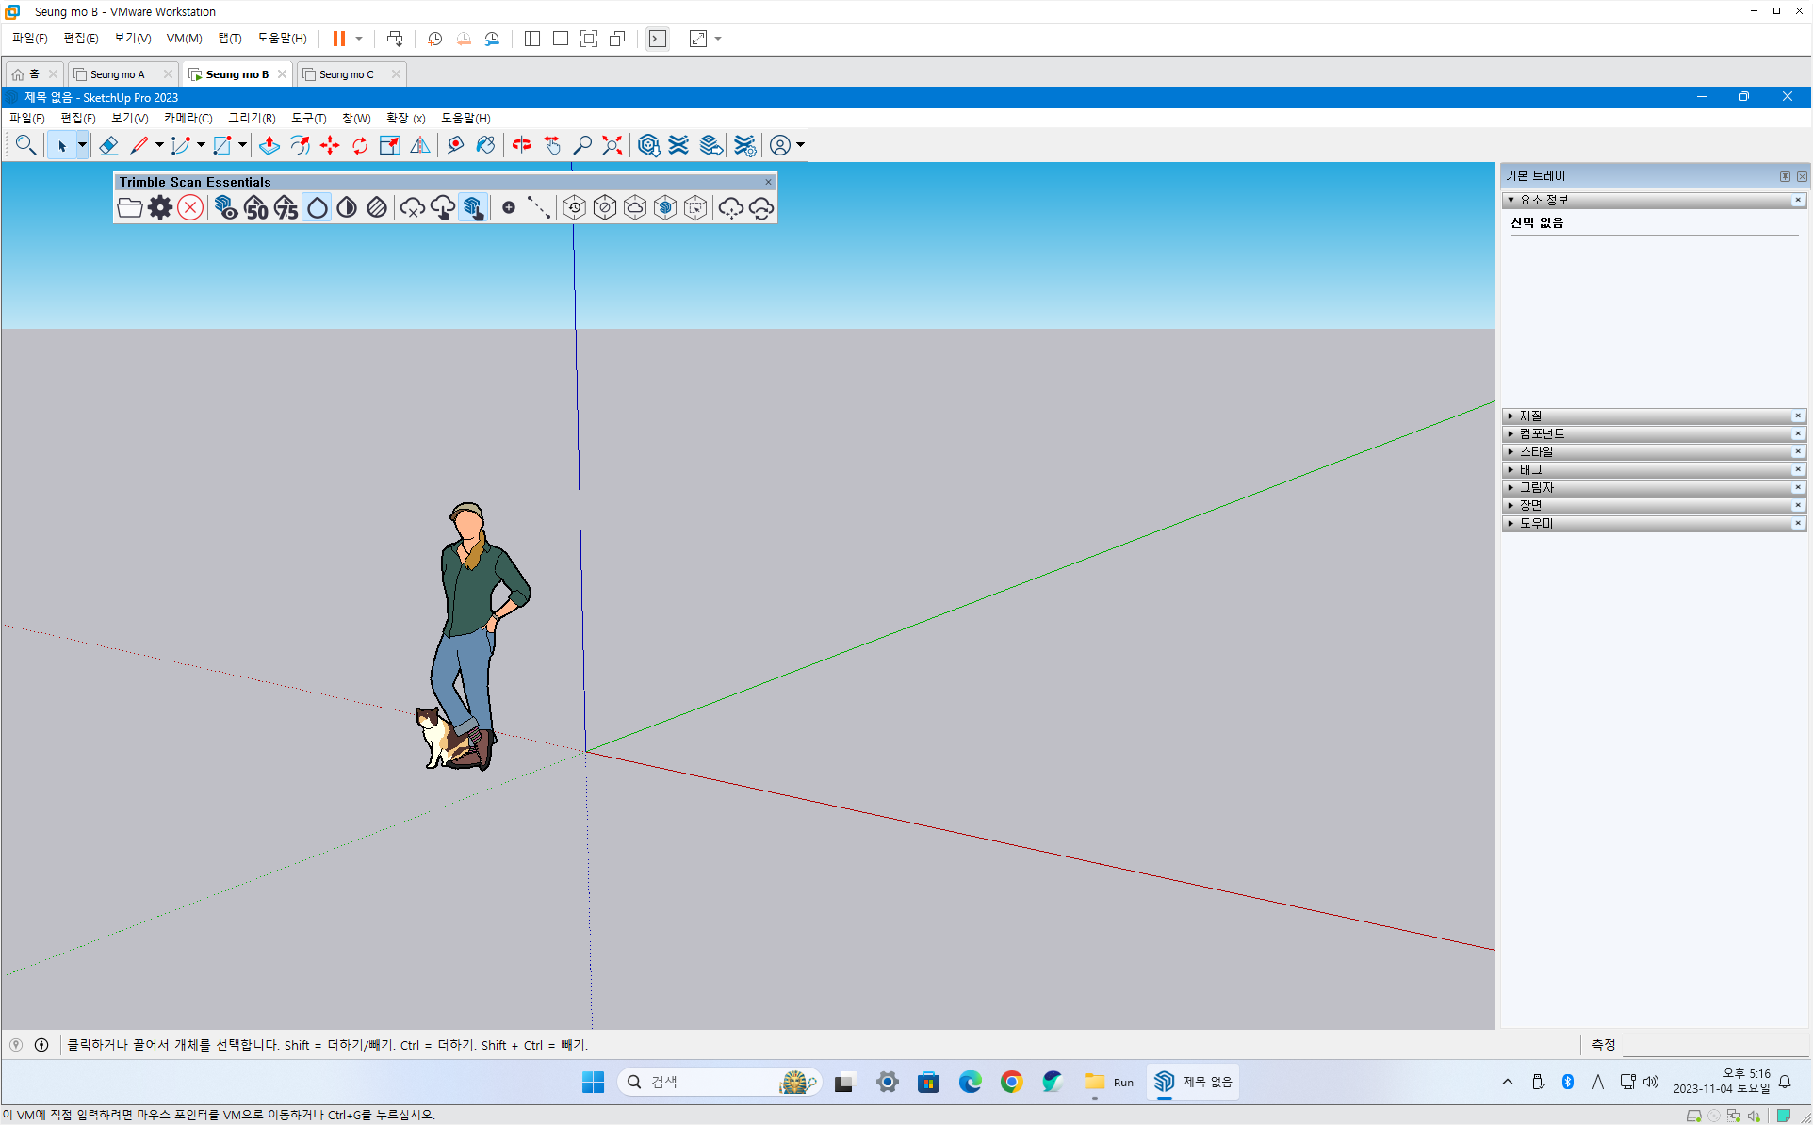Select the Paint Bucket tool
1813x1125 pixels.
coord(485,145)
